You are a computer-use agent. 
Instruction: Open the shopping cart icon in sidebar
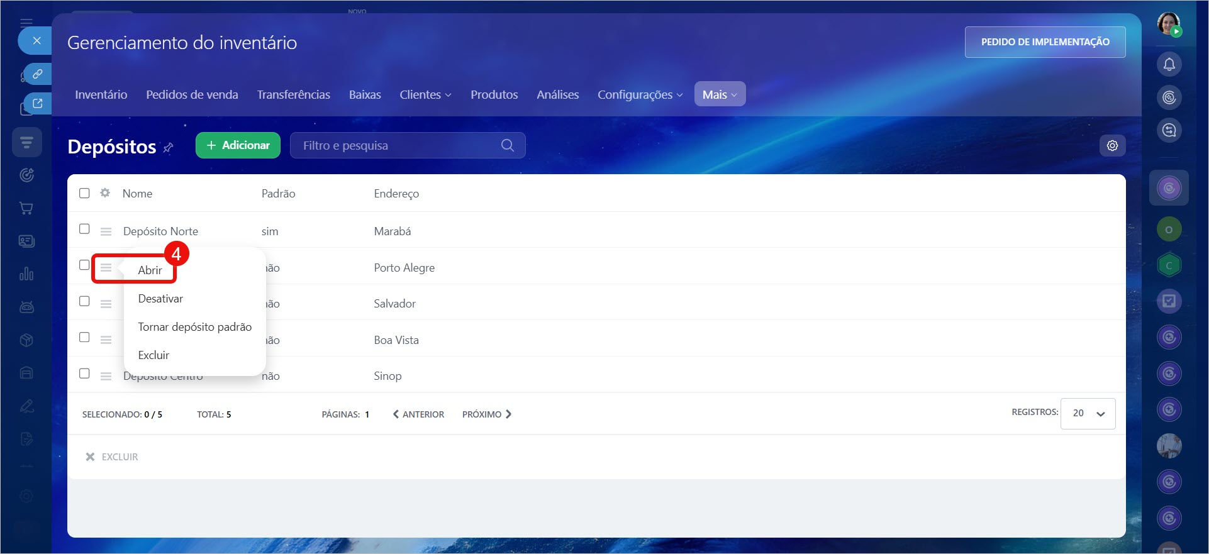pyautogui.click(x=26, y=208)
